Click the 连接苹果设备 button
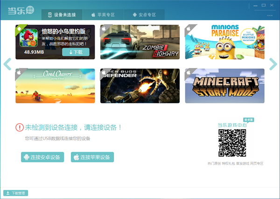This screenshot has width=280, height=199. 92,157
